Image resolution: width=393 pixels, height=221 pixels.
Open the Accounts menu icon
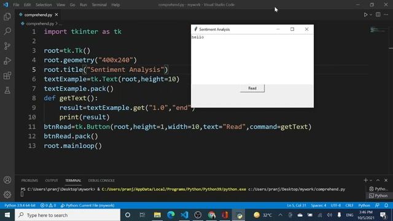tap(7, 180)
